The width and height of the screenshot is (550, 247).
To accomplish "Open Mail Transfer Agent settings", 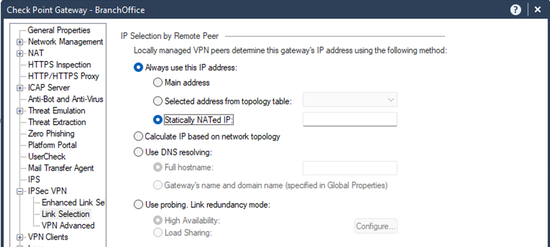I will (x=61, y=168).
